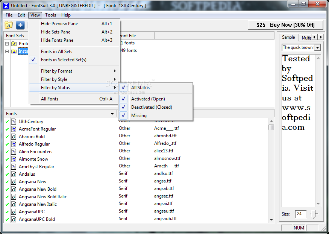The image size is (329, 234).
Task: Click the open font folder toolbar icon
Action: click(9, 25)
